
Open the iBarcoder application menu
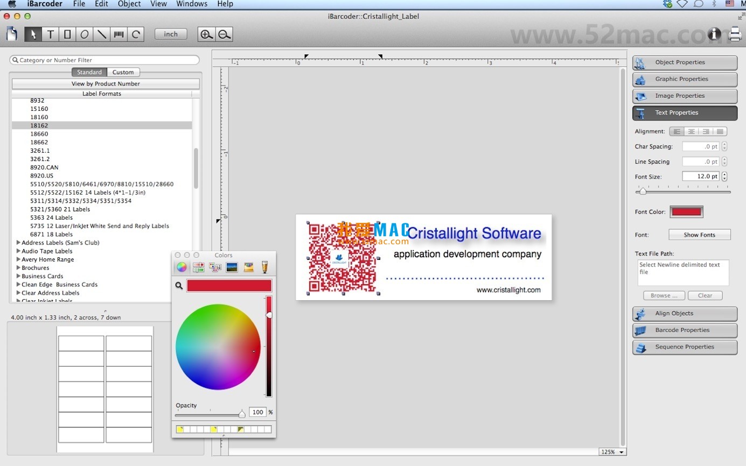(x=44, y=4)
